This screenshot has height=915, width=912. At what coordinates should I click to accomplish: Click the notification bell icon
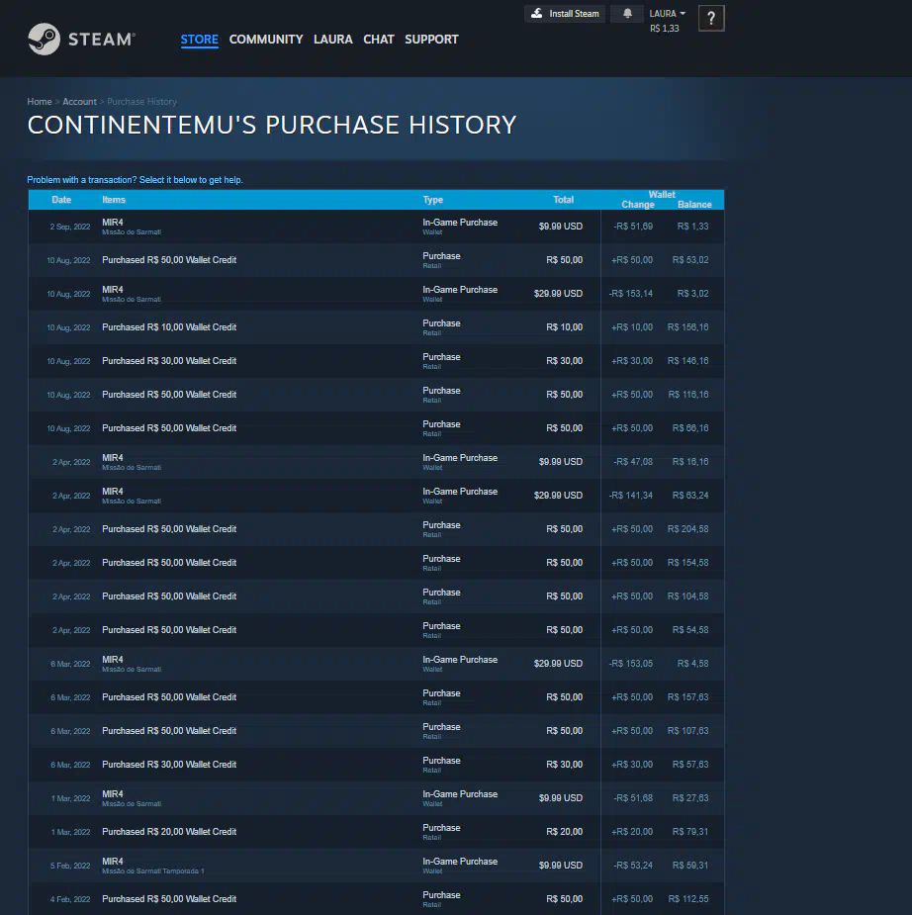[627, 14]
